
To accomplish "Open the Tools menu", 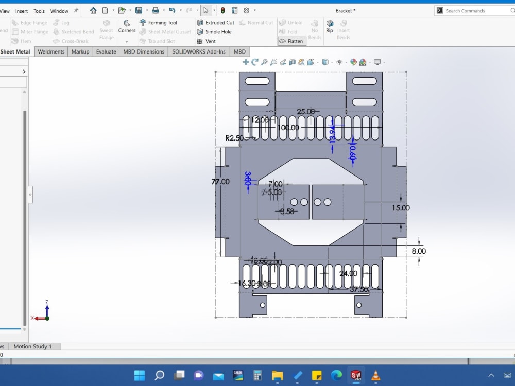I will [x=39, y=10].
